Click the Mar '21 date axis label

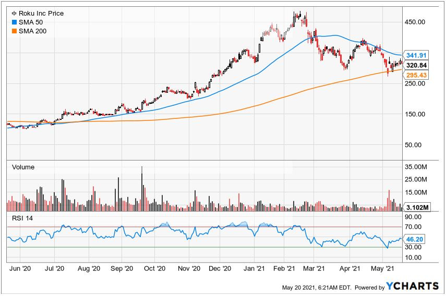coord(314,268)
